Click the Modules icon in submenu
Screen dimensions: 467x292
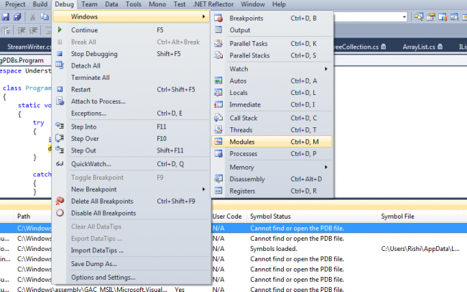coord(218,142)
